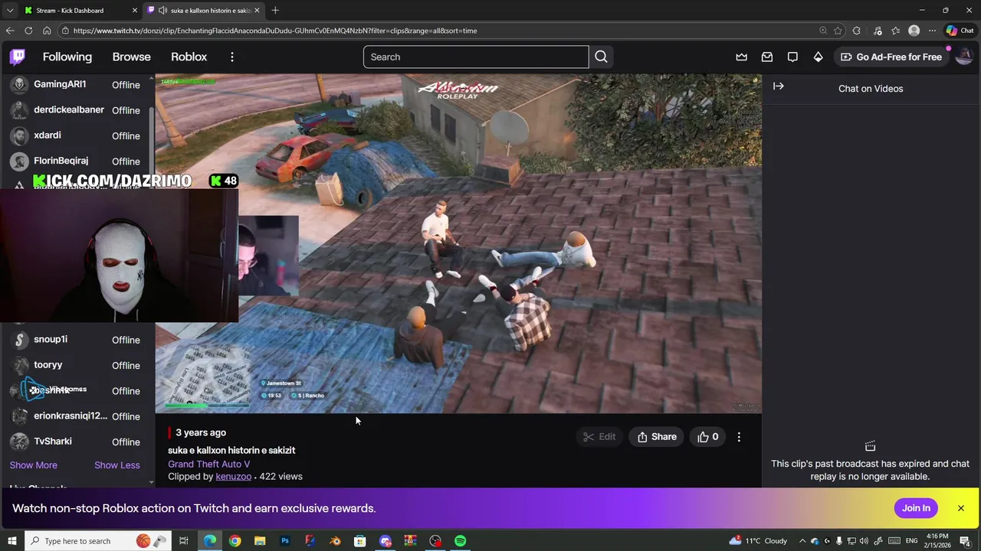Open the clip's three-dot options menu
Screen dimensions: 981x551
click(x=739, y=437)
